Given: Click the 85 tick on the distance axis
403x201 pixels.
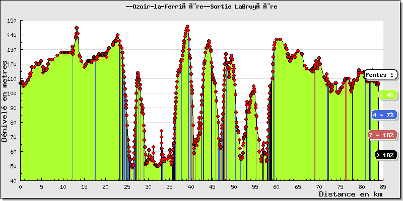Looking at the screenshot, I should click(x=383, y=186).
